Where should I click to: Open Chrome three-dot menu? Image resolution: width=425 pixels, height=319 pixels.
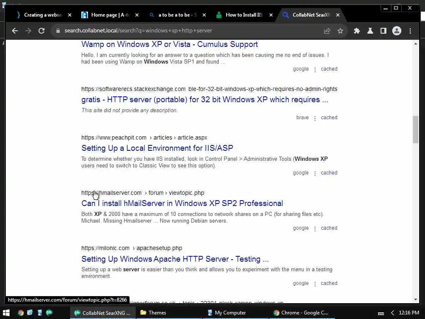(x=410, y=31)
